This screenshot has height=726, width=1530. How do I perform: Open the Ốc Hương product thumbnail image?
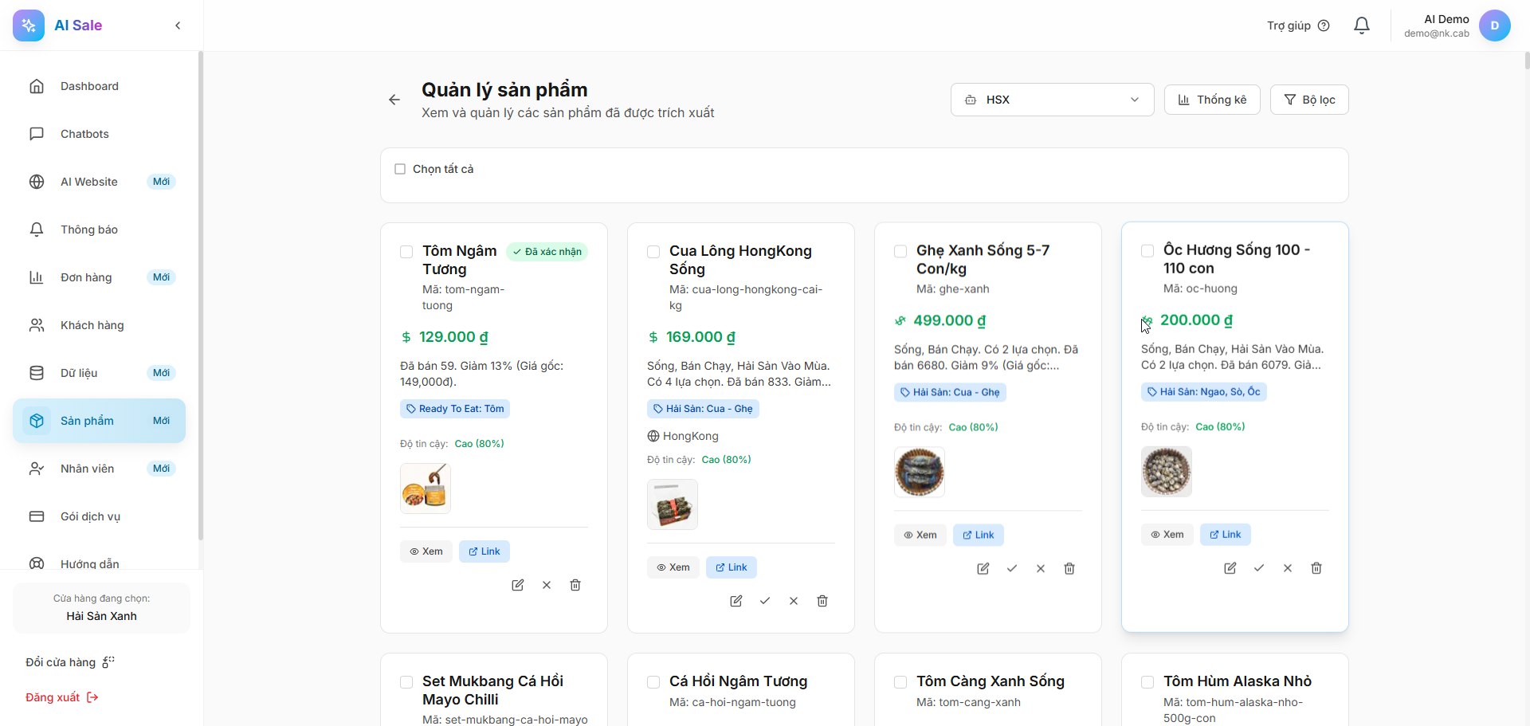(x=1166, y=472)
